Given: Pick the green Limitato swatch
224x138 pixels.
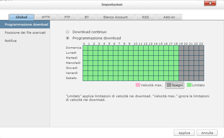Looking at the screenshot, I should [x=189, y=85].
